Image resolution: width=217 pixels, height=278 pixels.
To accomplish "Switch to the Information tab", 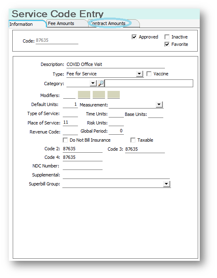I will click(x=27, y=24).
